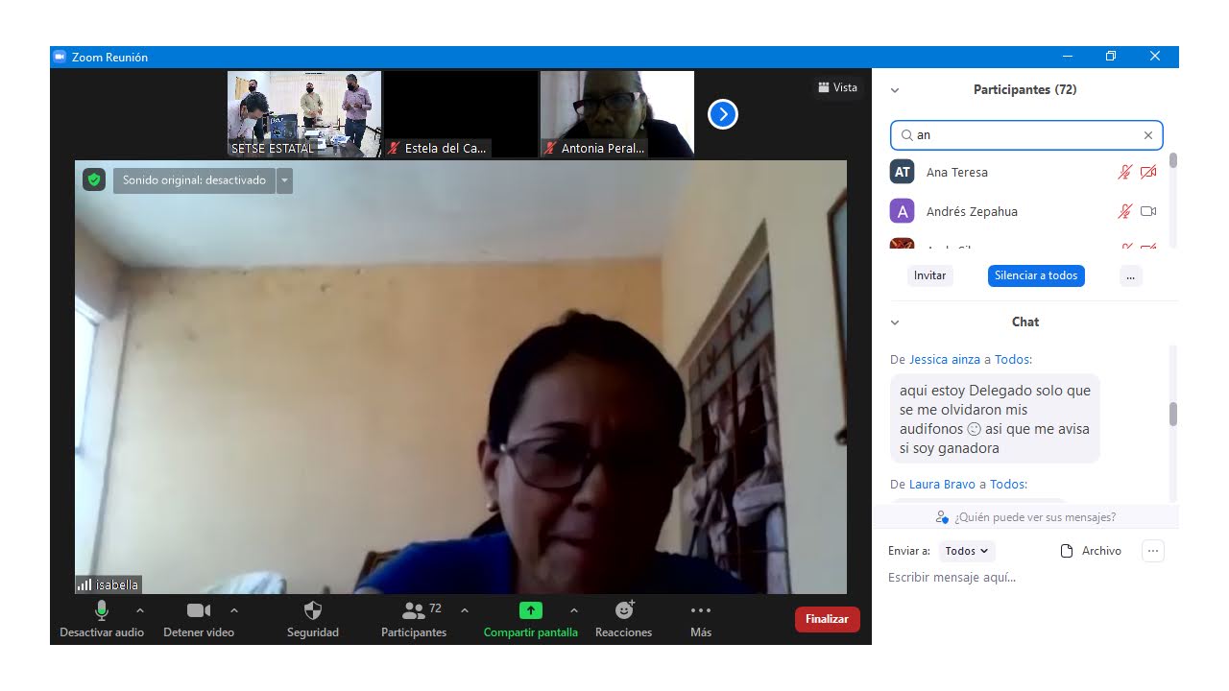Click muted mic icon on Estela thumbnail
The width and height of the screenshot is (1229, 691).
[x=394, y=148]
